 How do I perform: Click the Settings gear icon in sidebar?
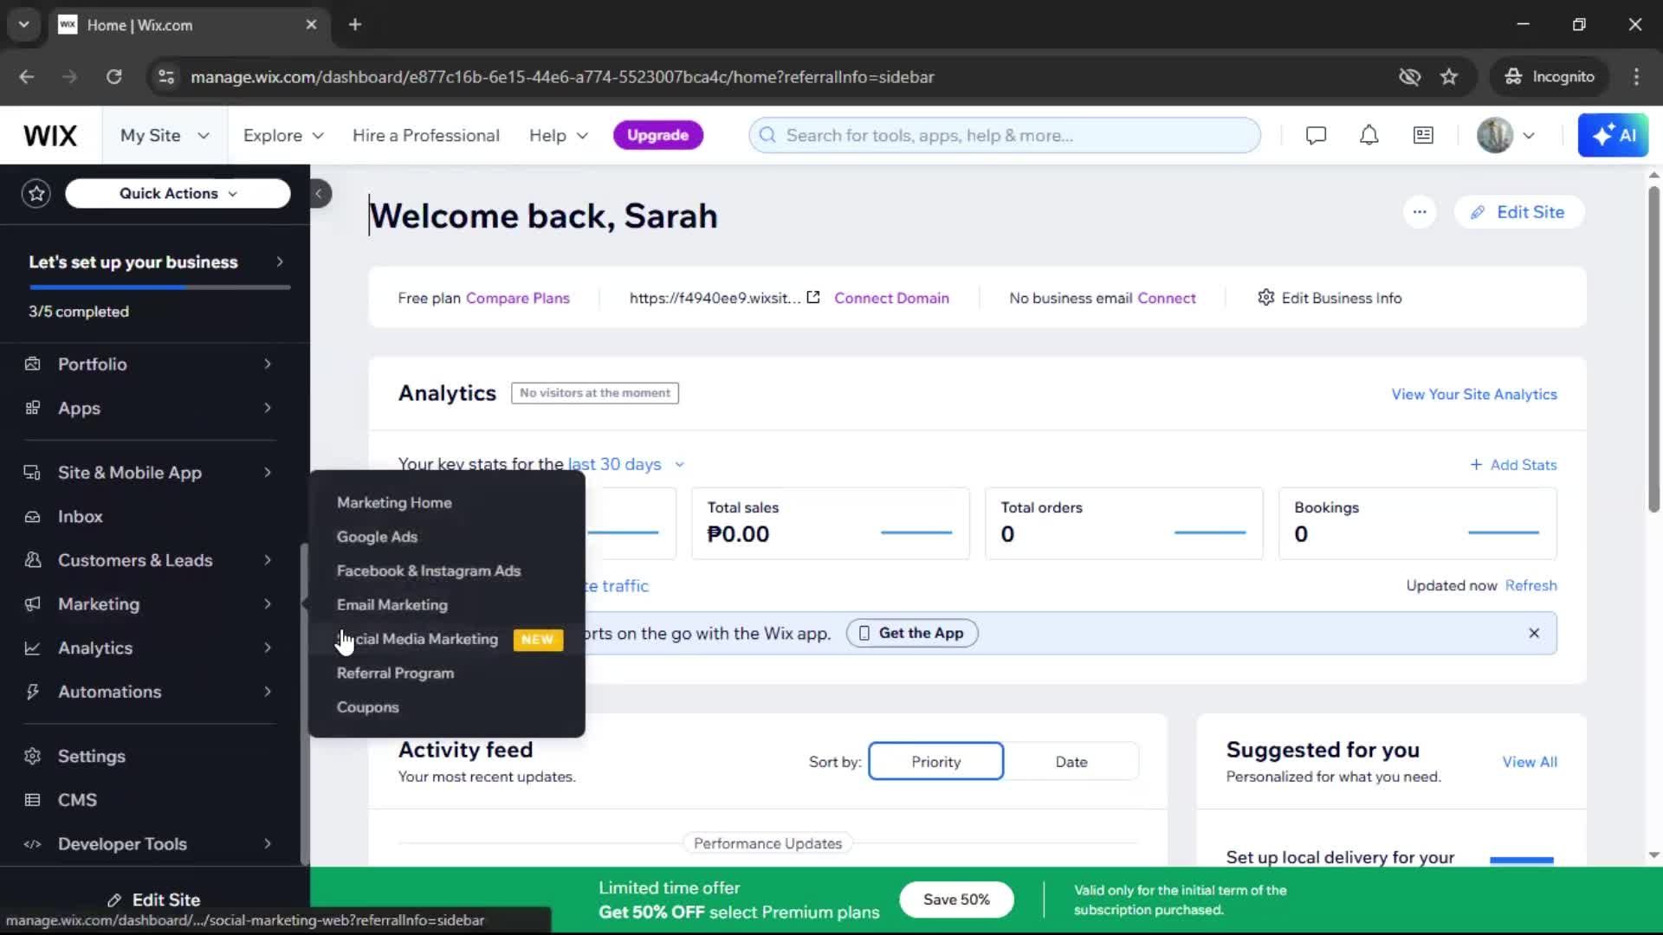[33, 756]
